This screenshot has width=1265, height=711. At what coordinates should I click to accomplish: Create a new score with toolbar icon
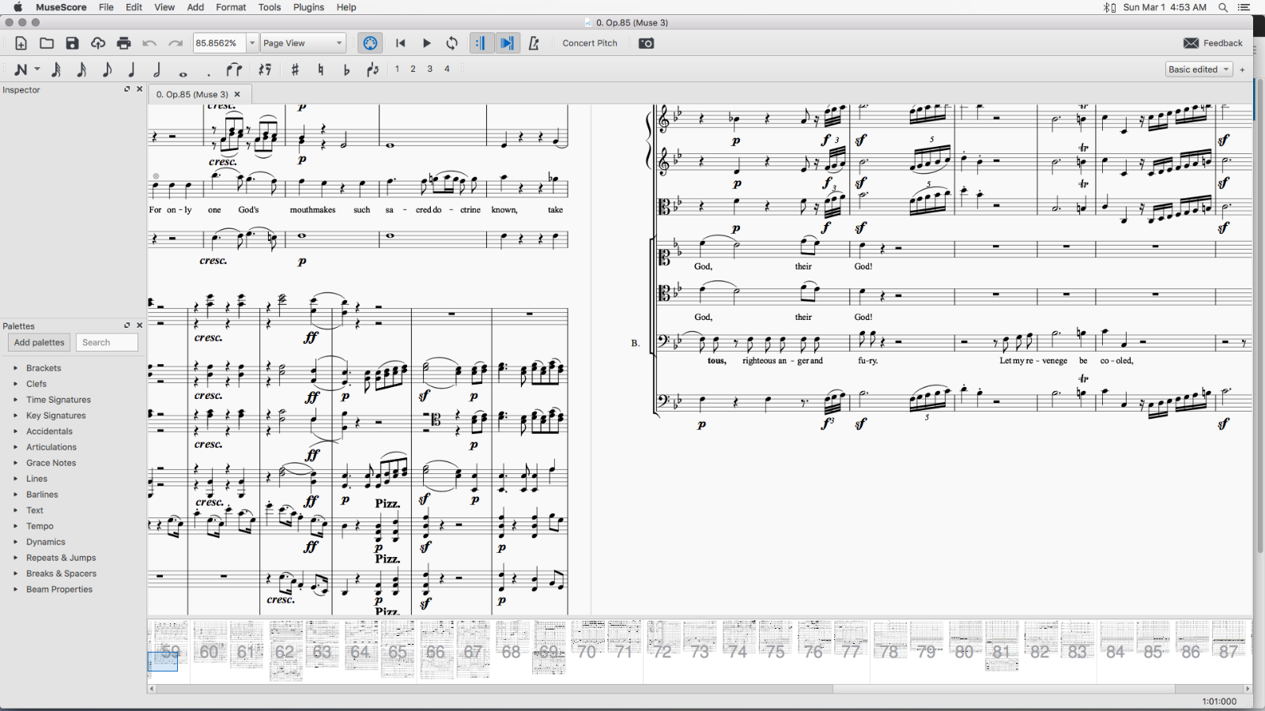pos(21,43)
